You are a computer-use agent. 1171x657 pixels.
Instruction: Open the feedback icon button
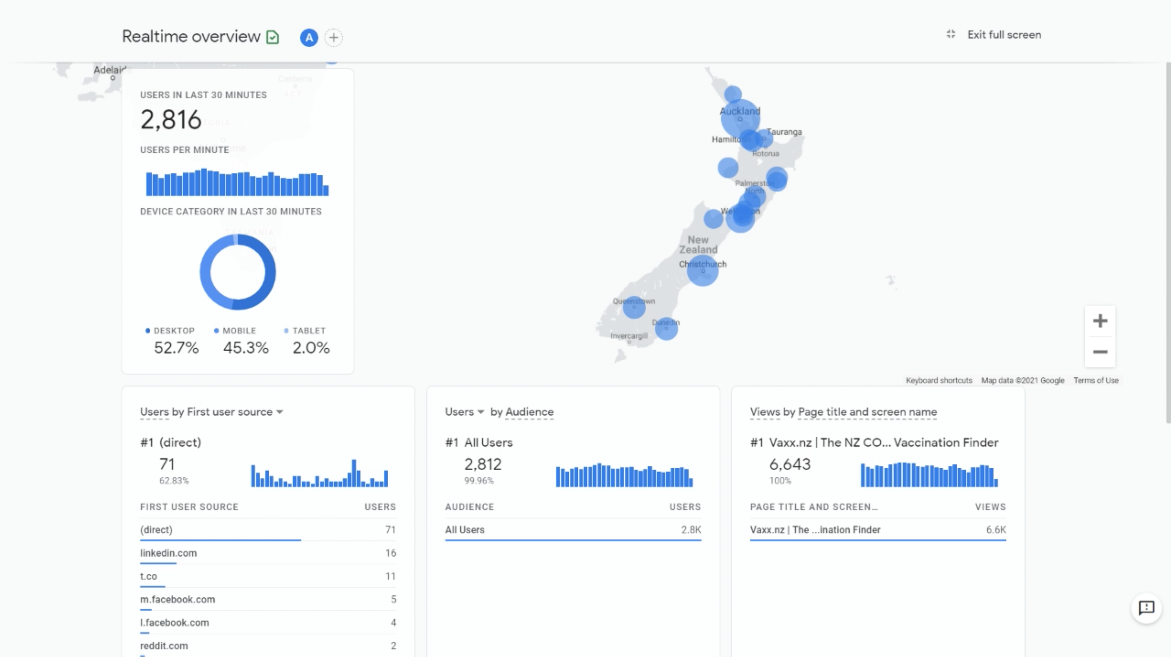coord(1146,608)
